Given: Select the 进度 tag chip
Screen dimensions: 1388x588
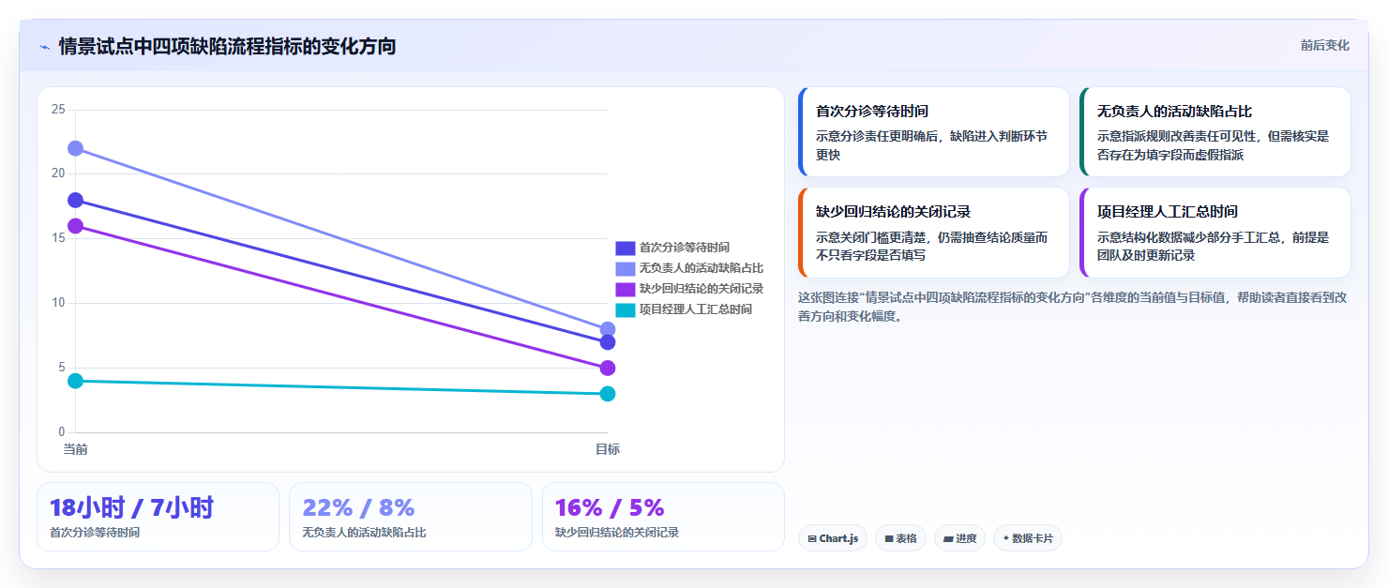Looking at the screenshot, I should tap(959, 538).
